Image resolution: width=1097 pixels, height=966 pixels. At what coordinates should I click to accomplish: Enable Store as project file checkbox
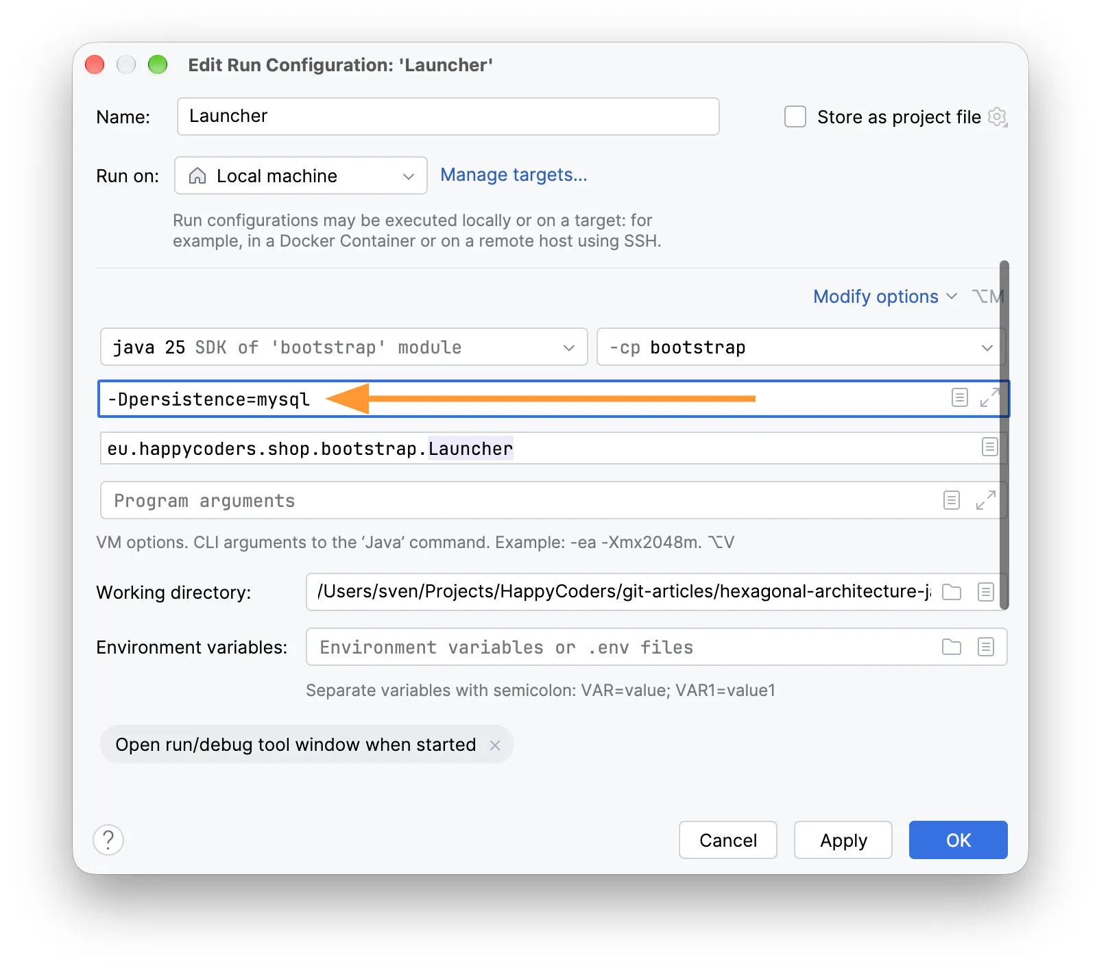795,116
